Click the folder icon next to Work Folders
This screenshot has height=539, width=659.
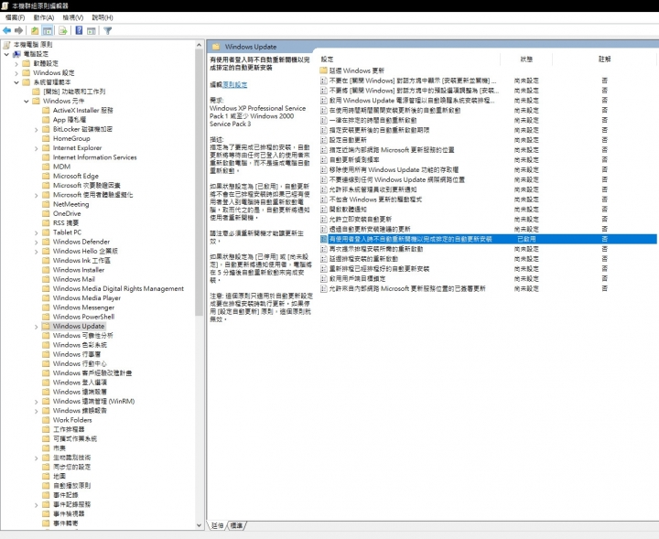(x=46, y=420)
